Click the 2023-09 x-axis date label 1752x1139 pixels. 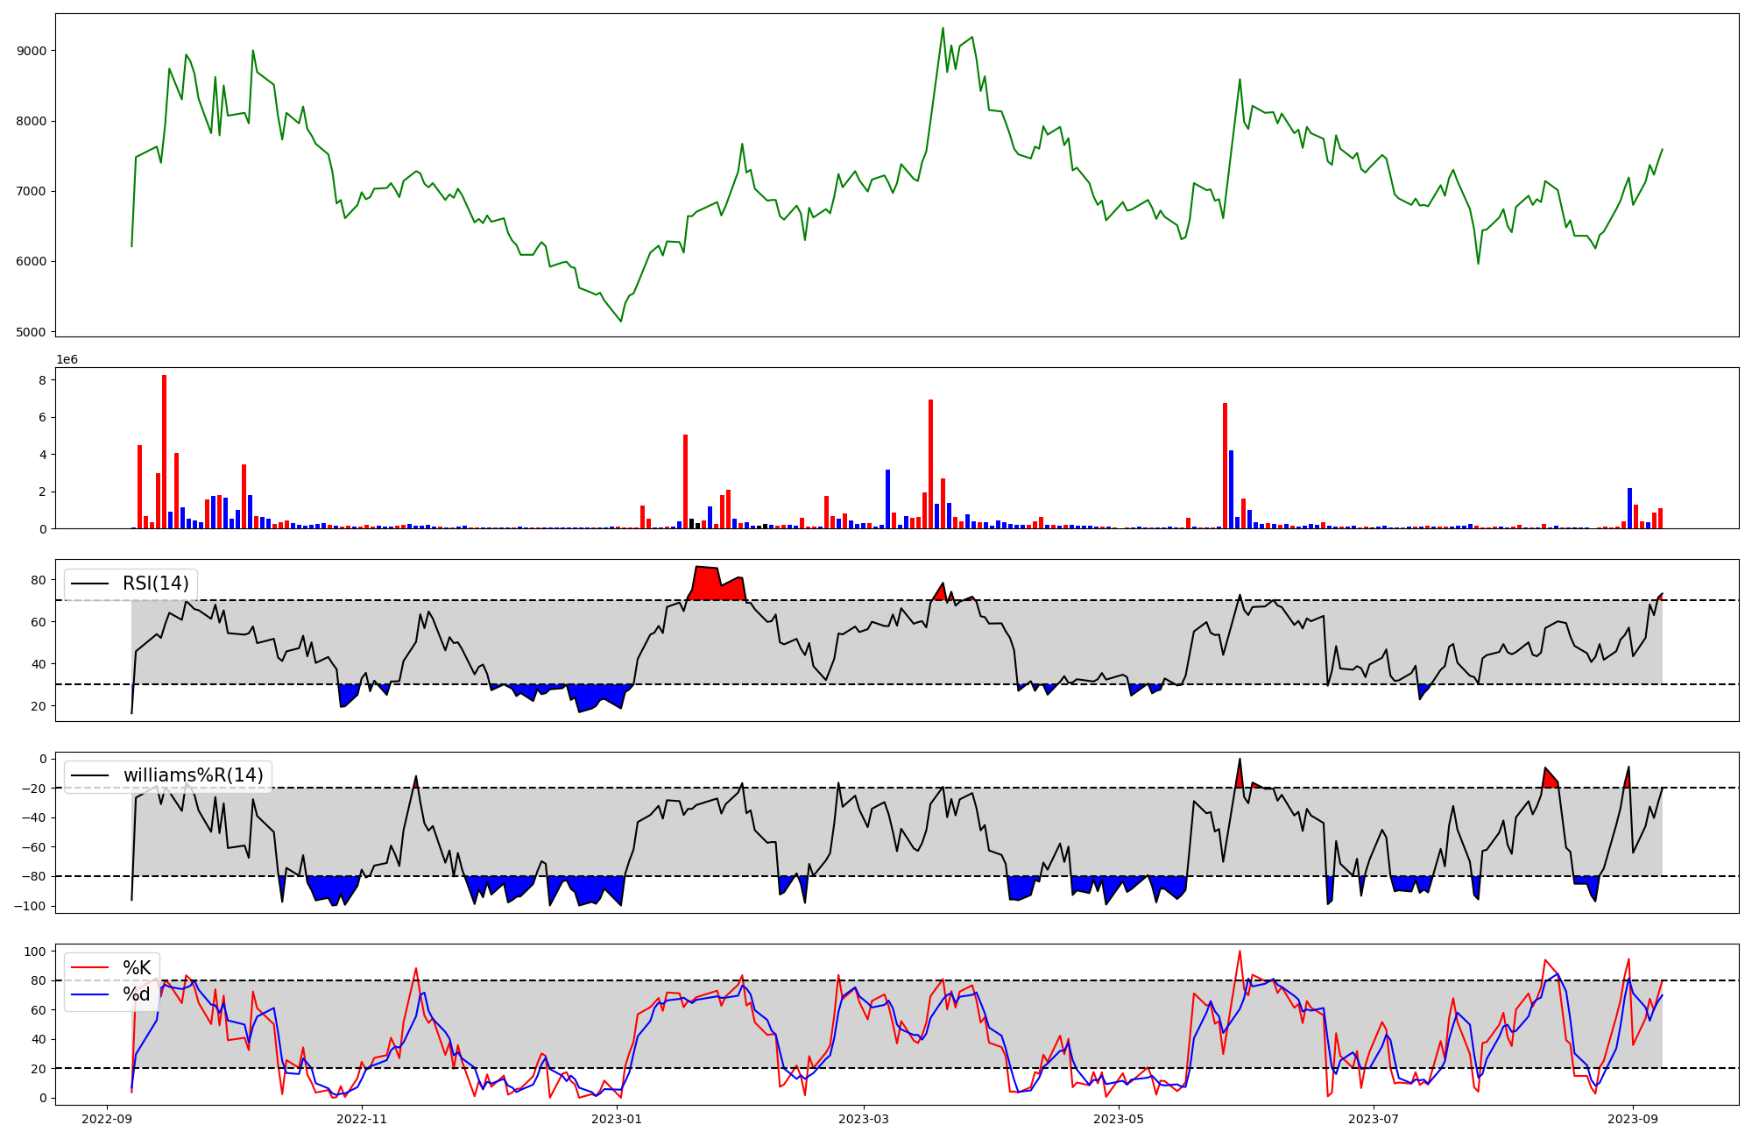pyautogui.click(x=1632, y=1119)
